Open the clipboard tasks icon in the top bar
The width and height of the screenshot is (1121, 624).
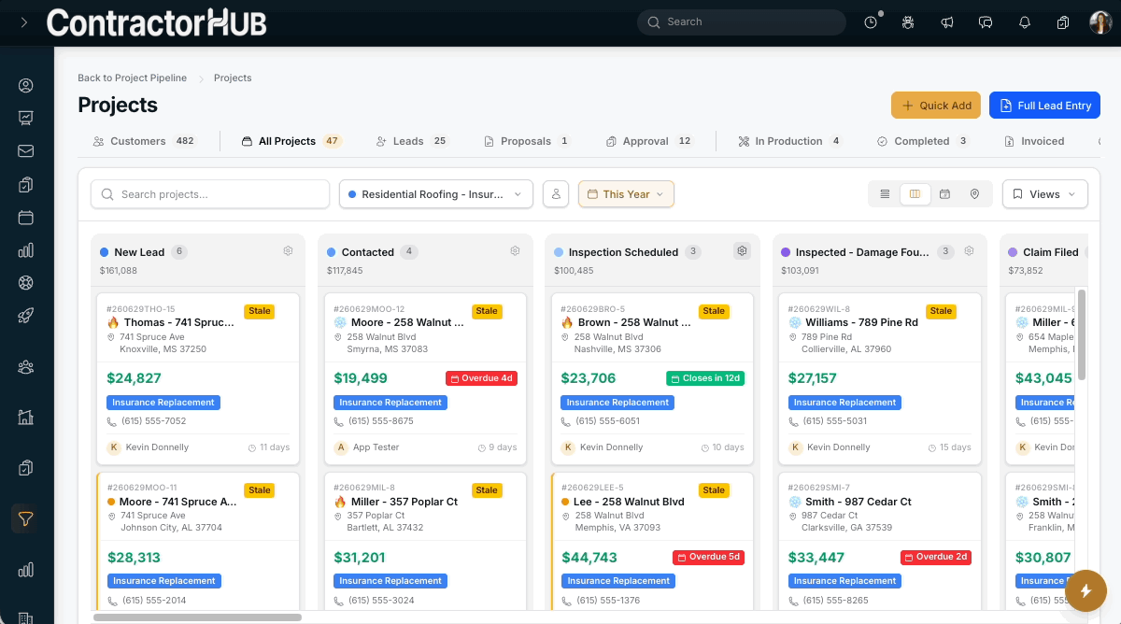pos(1063,22)
